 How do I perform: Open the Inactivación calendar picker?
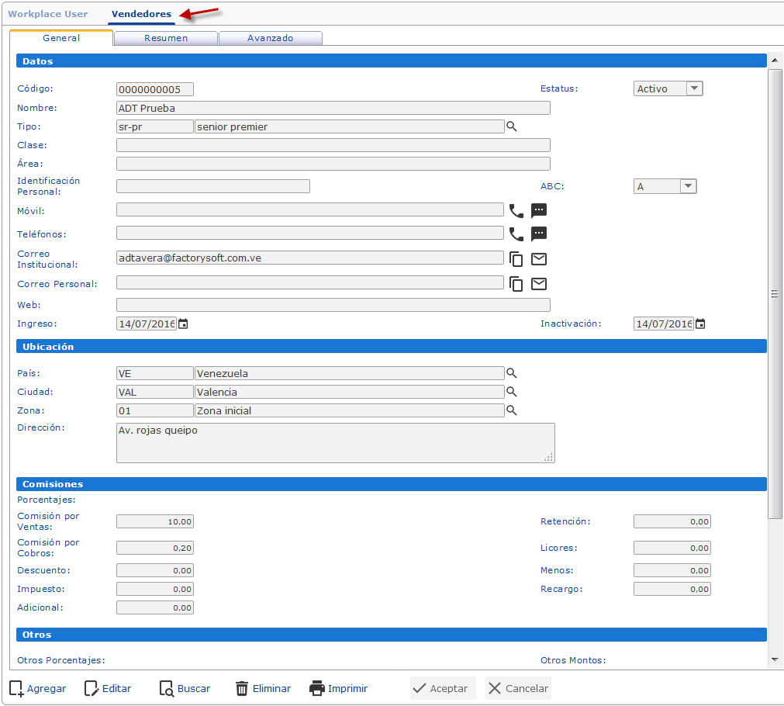pos(700,324)
